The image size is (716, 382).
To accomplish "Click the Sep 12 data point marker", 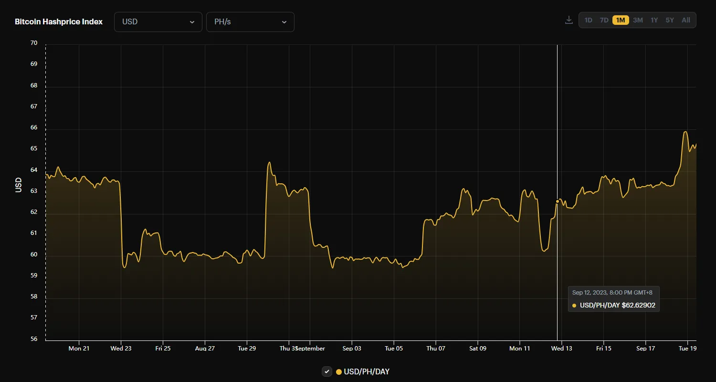I will click(x=557, y=202).
